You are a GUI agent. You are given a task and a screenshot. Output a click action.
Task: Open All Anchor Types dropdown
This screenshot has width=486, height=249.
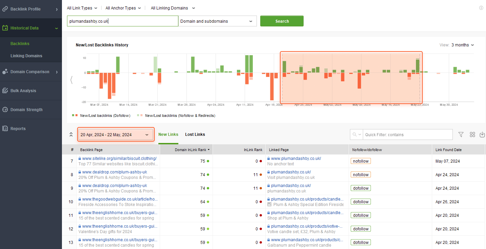[x=123, y=8]
